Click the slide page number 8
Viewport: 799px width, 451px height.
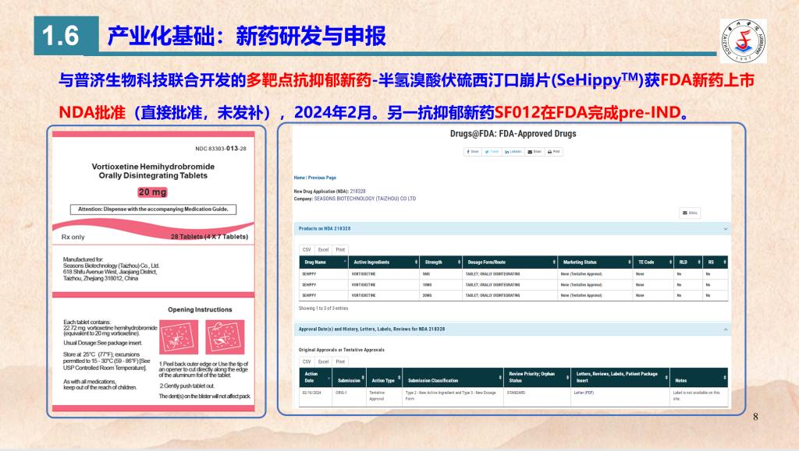point(755,417)
